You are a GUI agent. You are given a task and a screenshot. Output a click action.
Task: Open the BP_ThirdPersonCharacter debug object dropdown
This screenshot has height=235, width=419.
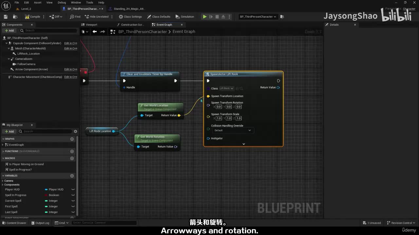(x=258, y=17)
